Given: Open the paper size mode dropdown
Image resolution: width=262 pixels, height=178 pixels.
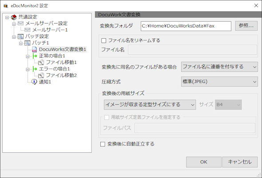Looking at the screenshot, I should (150, 105).
